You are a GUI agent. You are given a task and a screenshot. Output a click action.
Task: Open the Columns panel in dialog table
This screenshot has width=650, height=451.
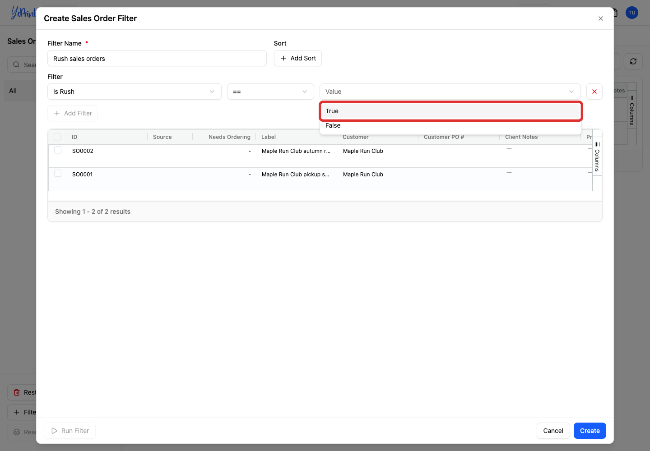597,156
